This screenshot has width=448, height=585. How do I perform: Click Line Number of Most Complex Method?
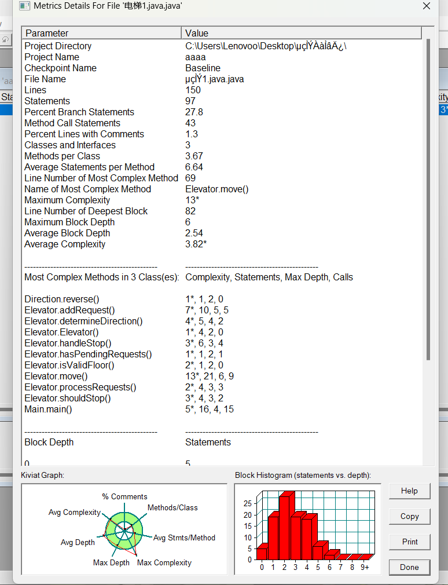(x=222, y=178)
